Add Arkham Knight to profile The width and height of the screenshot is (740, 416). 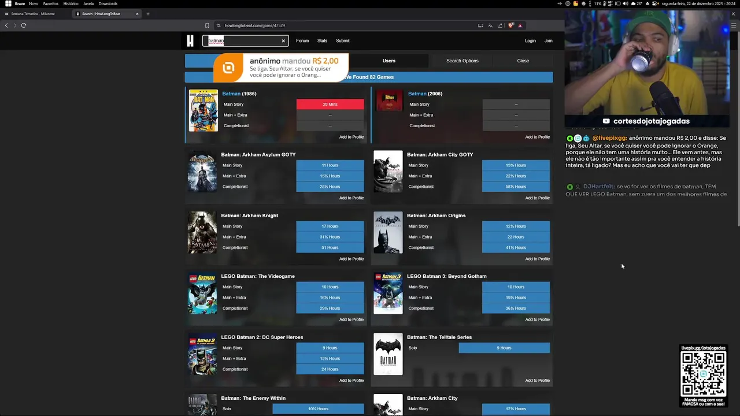[351, 259]
